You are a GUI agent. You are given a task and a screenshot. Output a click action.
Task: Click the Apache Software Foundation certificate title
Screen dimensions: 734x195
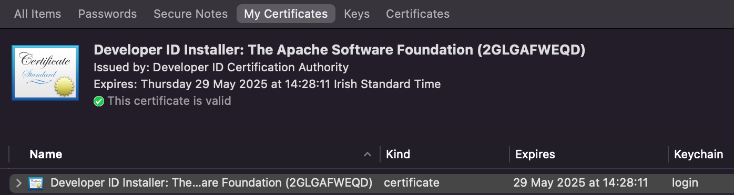click(340, 50)
